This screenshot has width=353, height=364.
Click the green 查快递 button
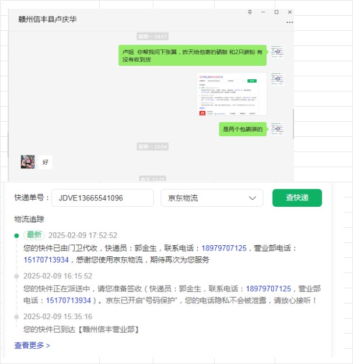[x=297, y=198]
